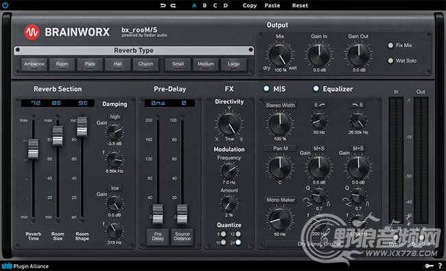446x271 pixels.
Task: Toggle the M|S section on
Action: tap(266, 89)
